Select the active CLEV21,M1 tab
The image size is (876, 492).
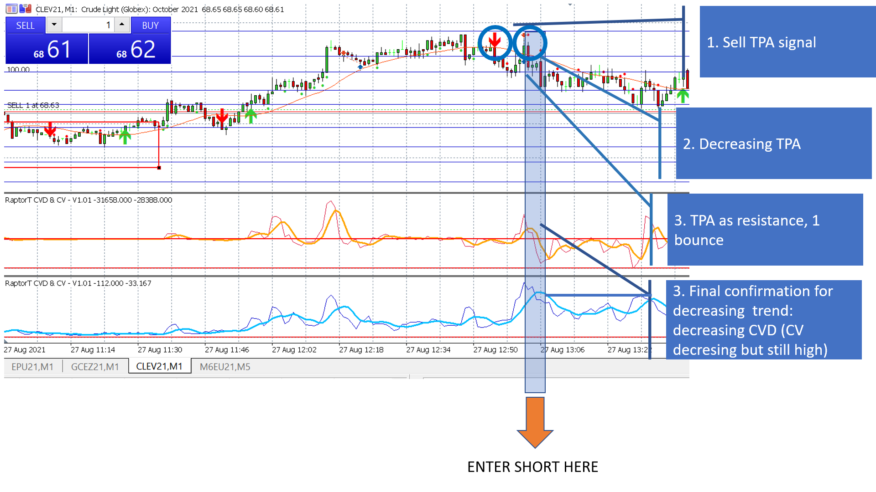(x=159, y=367)
